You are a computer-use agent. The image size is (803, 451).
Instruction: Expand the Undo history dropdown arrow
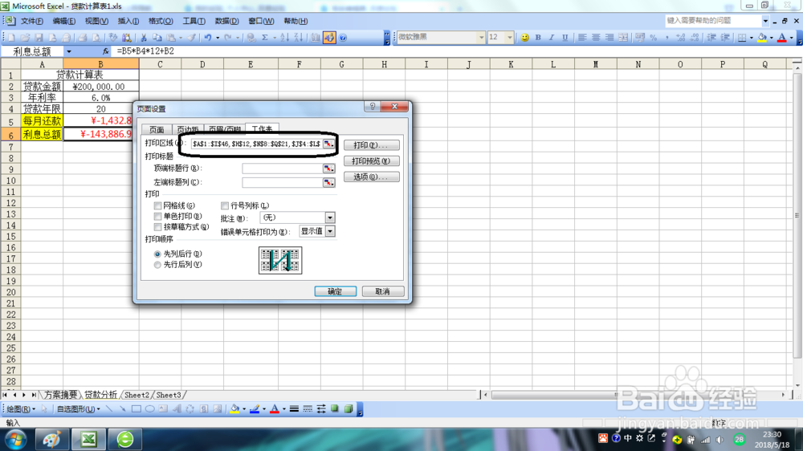pyautogui.click(x=218, y=38)
